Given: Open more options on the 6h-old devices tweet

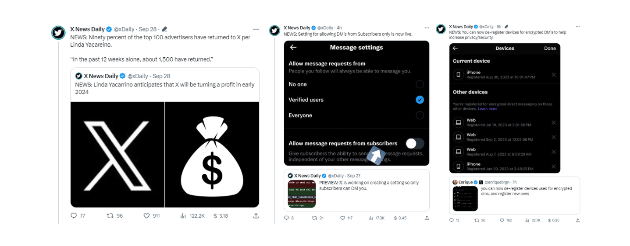Looking at the screenshot, I should (x=577, y=27).
